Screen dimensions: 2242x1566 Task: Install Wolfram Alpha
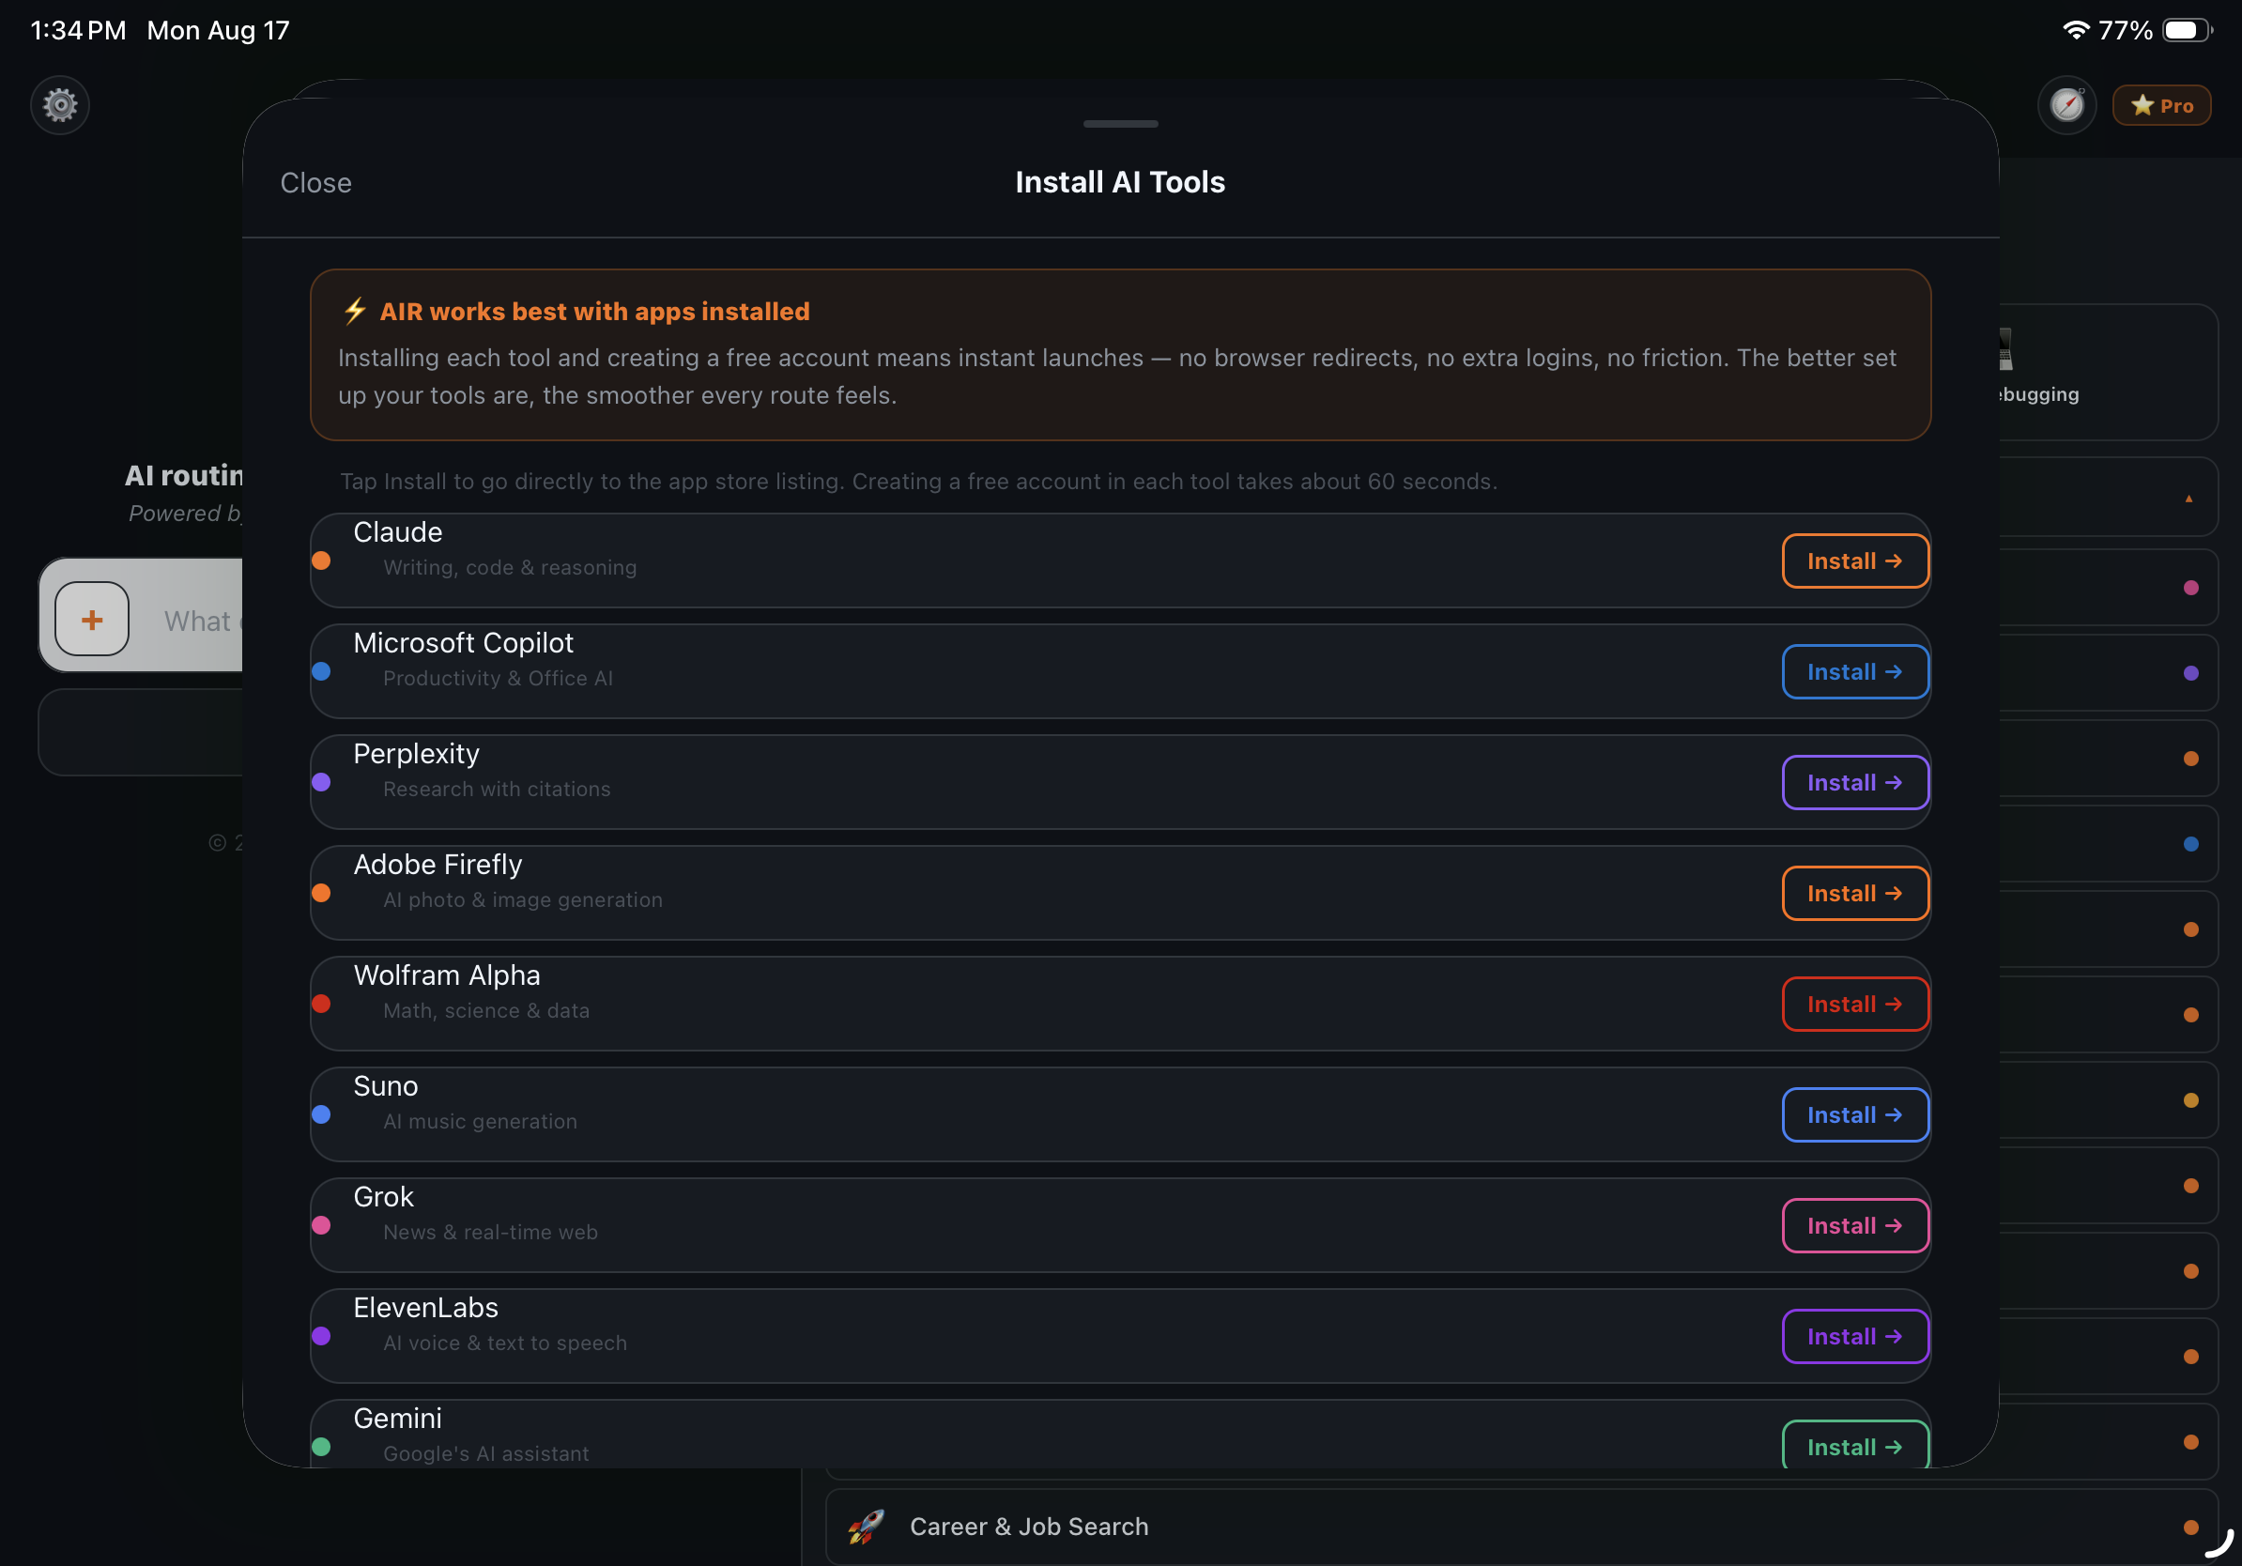click(1854, 1004)
